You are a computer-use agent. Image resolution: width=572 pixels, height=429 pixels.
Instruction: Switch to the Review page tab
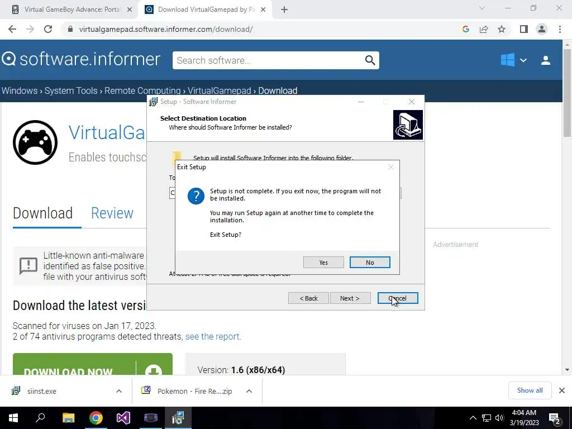(112, 213)
